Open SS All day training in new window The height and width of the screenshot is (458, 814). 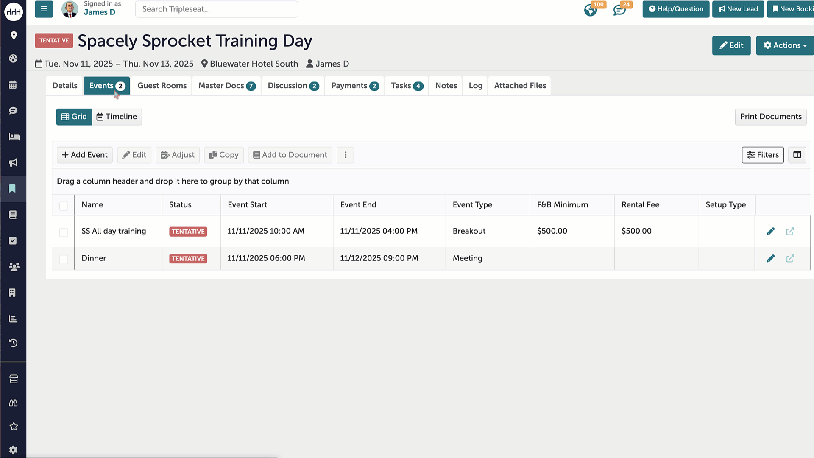(x=790, y=231)
